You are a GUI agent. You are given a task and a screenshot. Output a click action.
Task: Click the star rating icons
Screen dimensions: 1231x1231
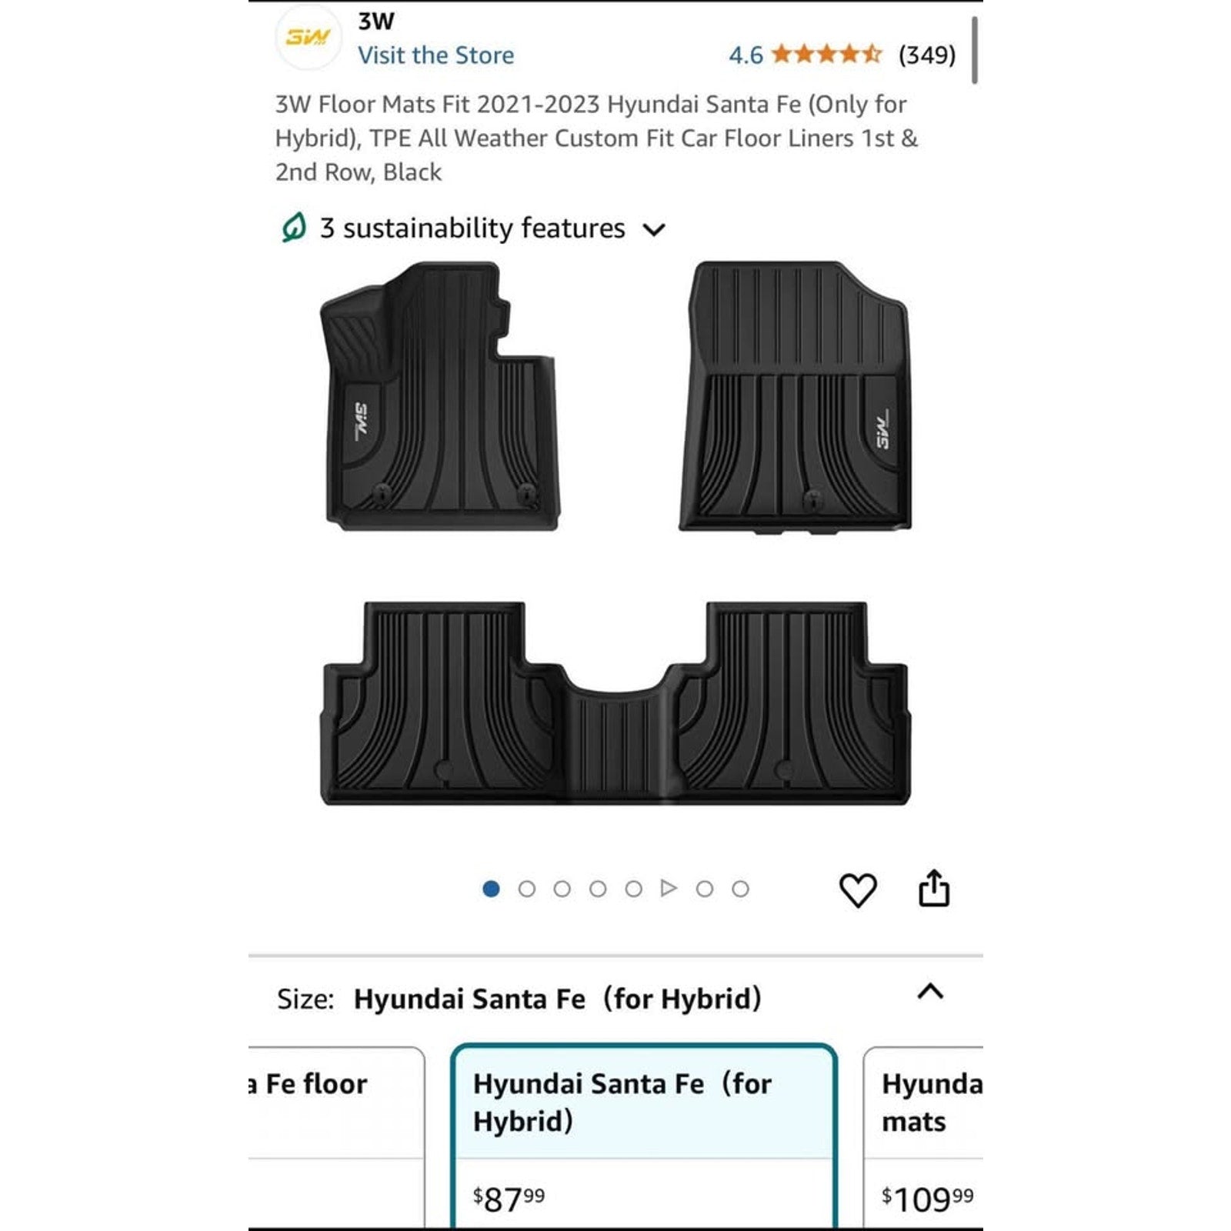click(826, 55)
